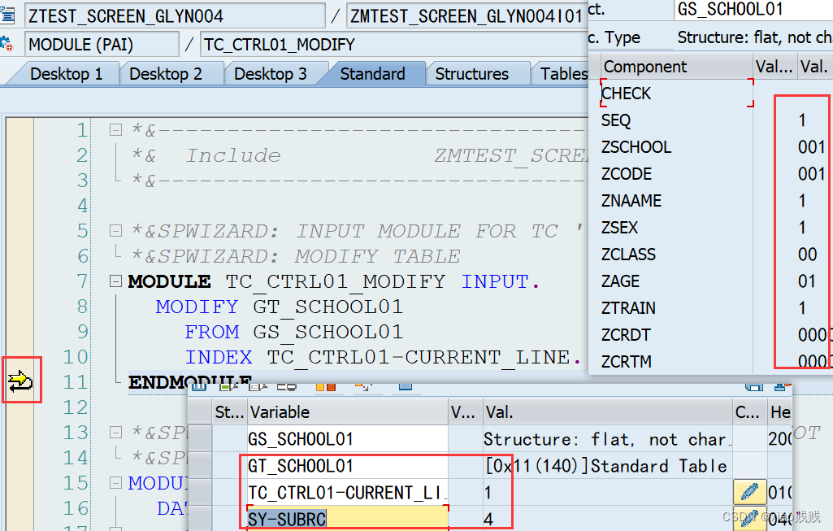Click the ZCLASS component row
Image resolution: width=833 pixels, height=531 pixels.
pos(677,254)
